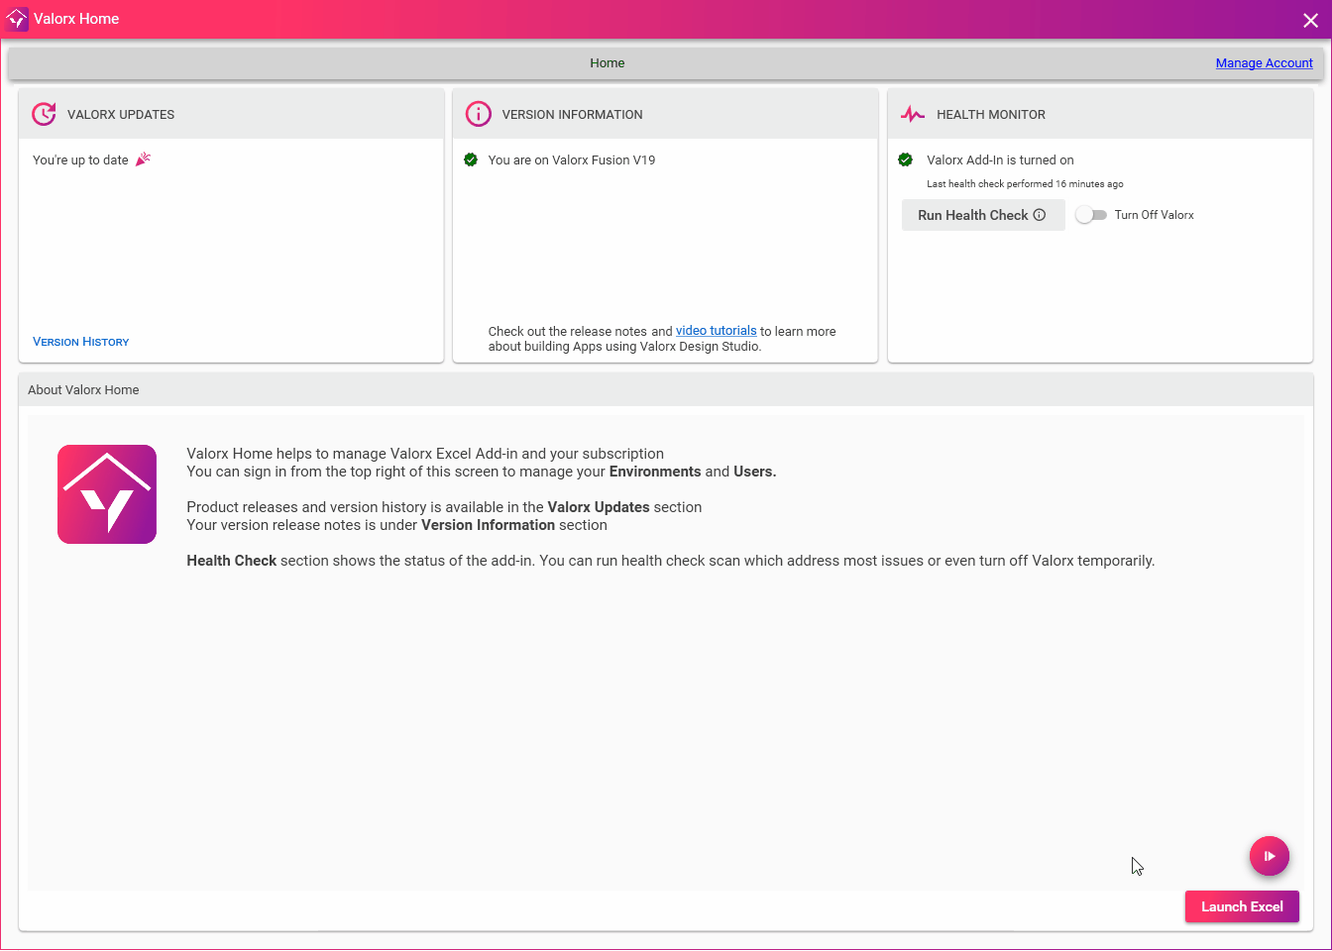
Task: Click the green checkmark beside Valorx Fusion V19
Action: 471,159
